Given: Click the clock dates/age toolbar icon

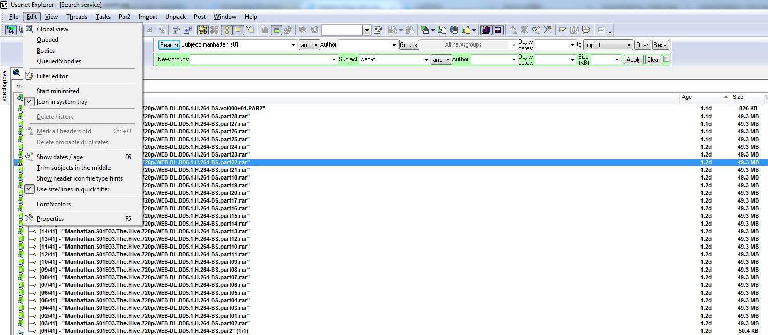Looking at the screenshot, I should 536,30.
